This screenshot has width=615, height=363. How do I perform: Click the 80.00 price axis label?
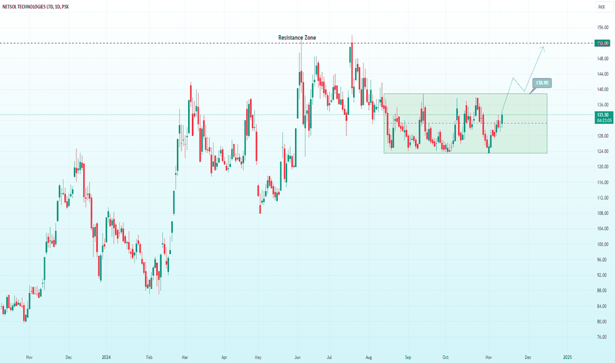point(602,322)
